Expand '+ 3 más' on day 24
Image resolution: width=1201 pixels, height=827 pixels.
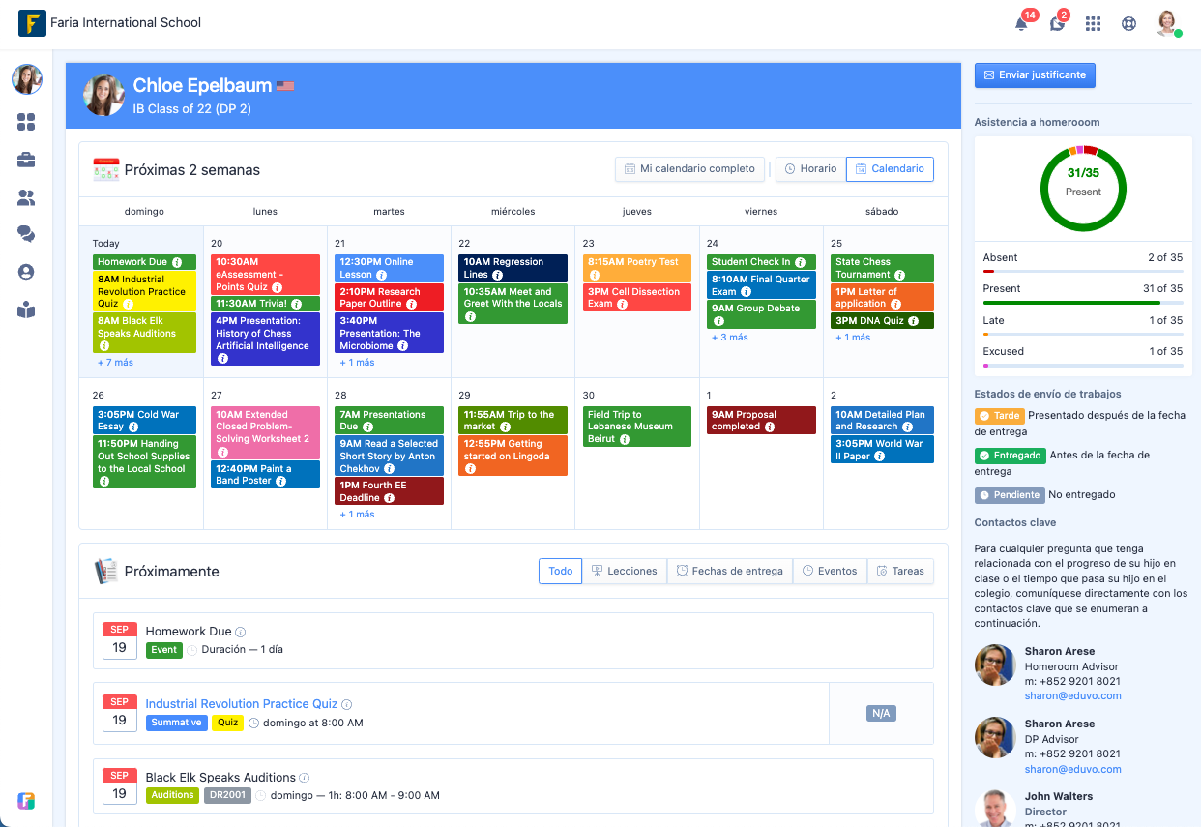click(730, 338)
